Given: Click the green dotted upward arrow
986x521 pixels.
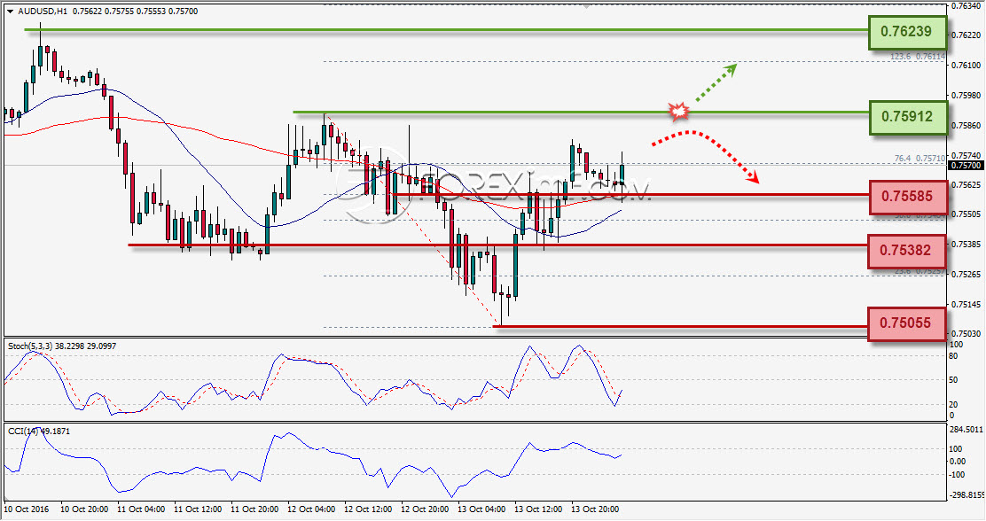Looking at the screenshot, I should tap(716, 82).
